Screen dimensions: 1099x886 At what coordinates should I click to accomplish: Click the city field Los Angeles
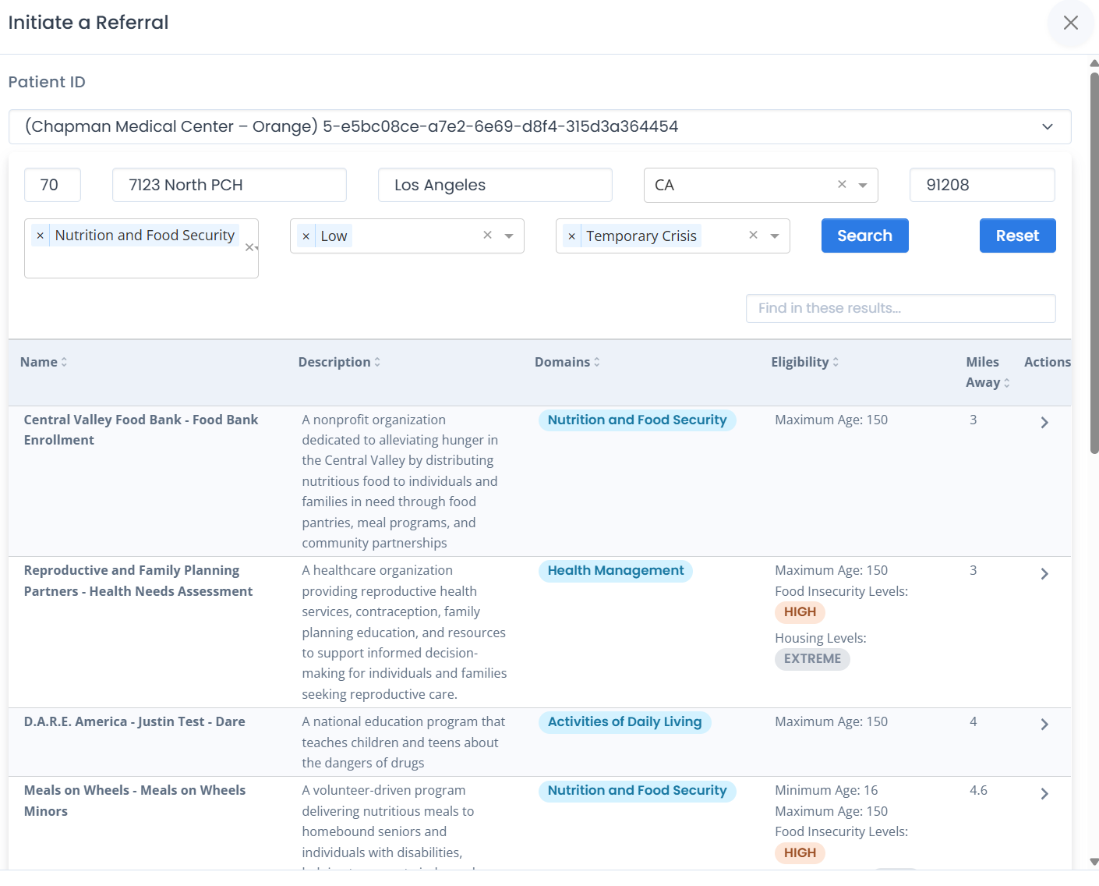(x=495, y=185)
